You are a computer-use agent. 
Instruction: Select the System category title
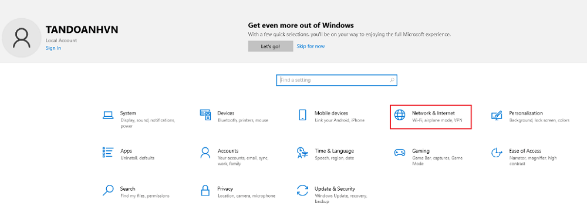128,113
